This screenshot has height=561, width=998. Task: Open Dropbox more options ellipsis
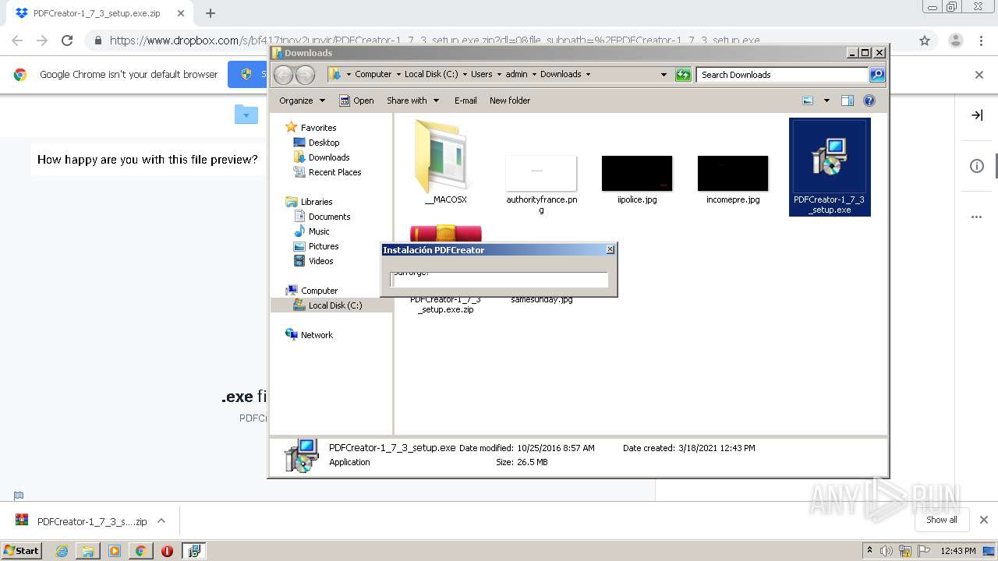point(977,217)
